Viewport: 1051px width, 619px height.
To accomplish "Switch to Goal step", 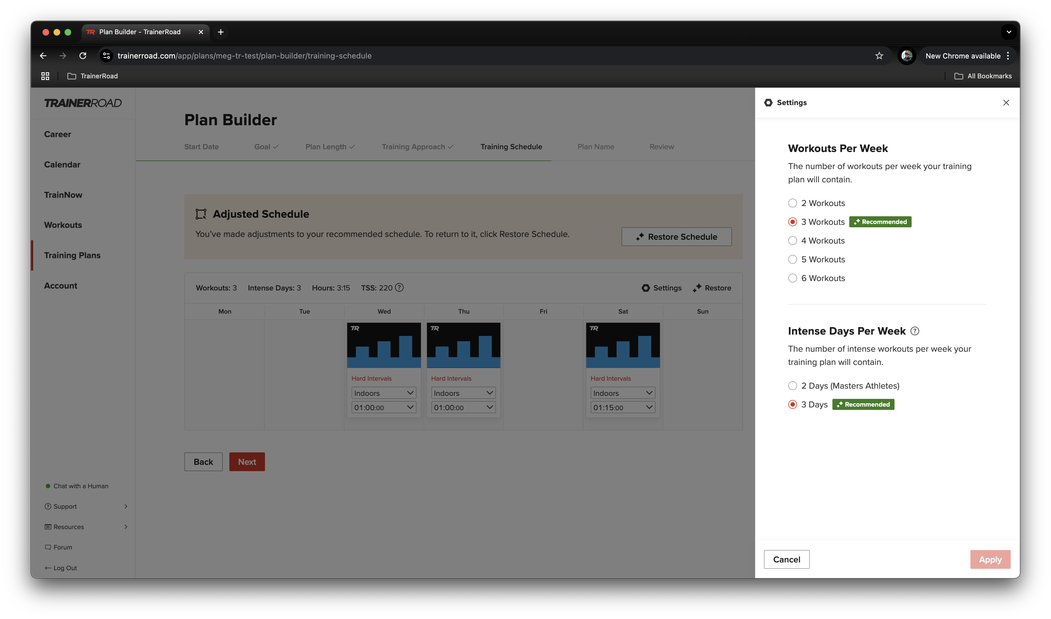I will pyautogui.click(x=266, y=147).
